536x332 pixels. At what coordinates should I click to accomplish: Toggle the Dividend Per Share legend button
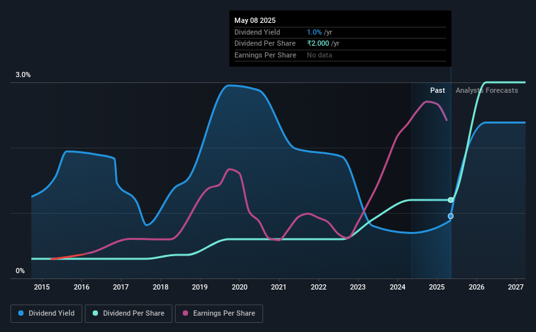[x=129, y=314]
